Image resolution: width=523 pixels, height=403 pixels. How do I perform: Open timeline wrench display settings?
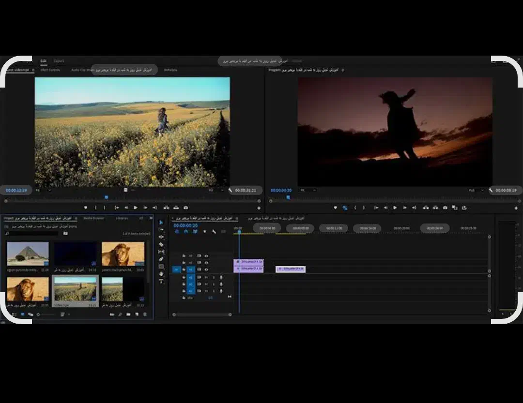tap(214, 232)
